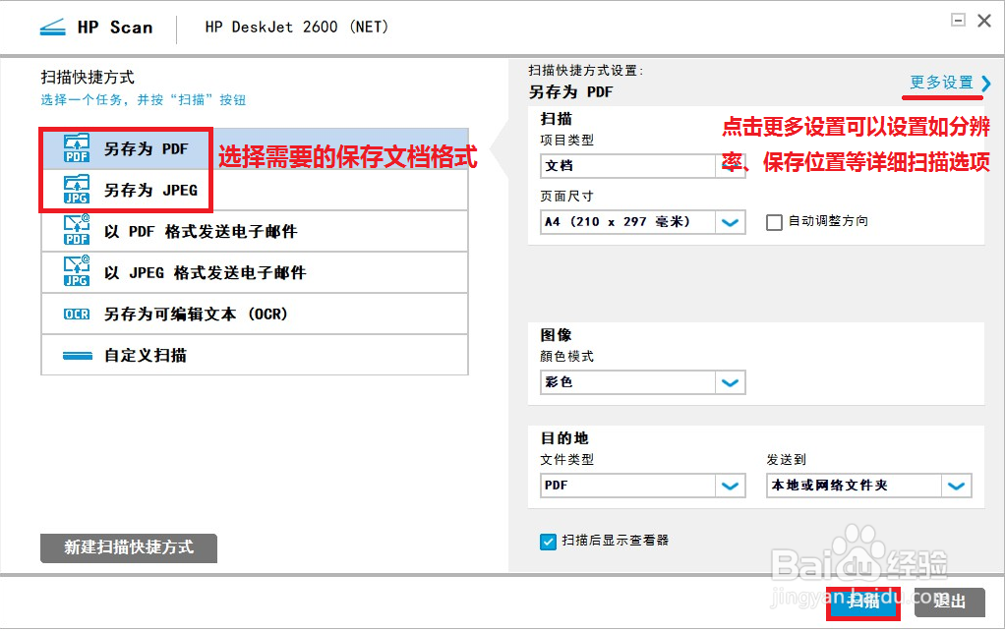
Task: Open the 发送到 本地或网络文件夹 dropdown
Action: pyautogui.click(x=869, y=486)
